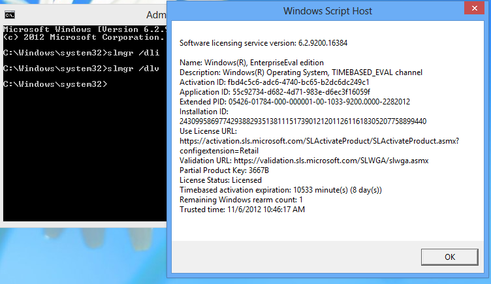491x284 pixels.
Task: Click the 'Name: Windows(R), EnterpriseEval edition' line
Action: point(251,63)
